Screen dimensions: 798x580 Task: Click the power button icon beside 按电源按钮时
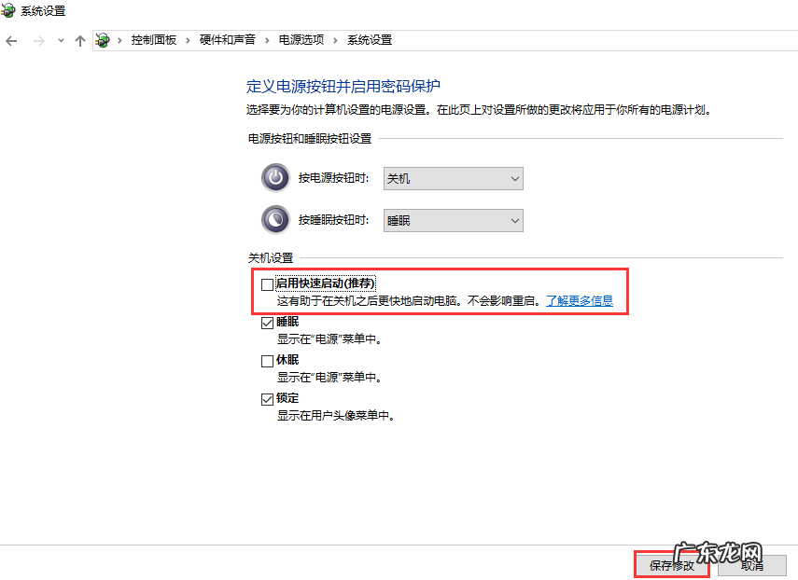pyautogui.click(x=274, y=177)
